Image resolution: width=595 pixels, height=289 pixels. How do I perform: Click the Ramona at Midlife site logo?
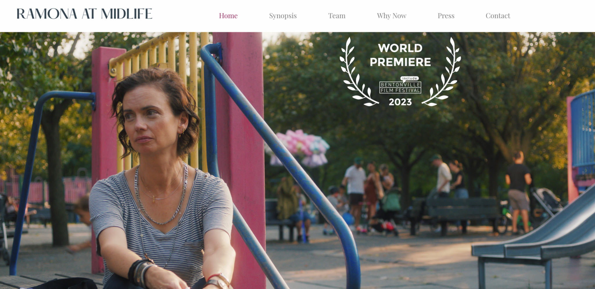[84, 14]
